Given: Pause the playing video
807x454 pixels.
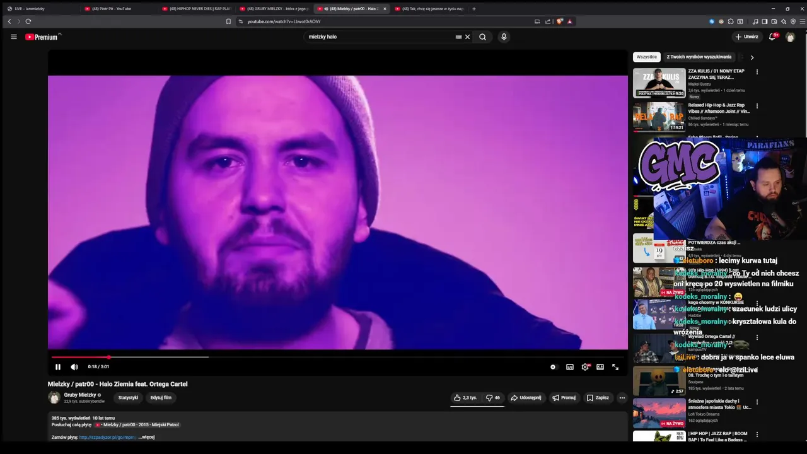Looking at the screenshot, I should pyautogui.click(x=58, y=367).
